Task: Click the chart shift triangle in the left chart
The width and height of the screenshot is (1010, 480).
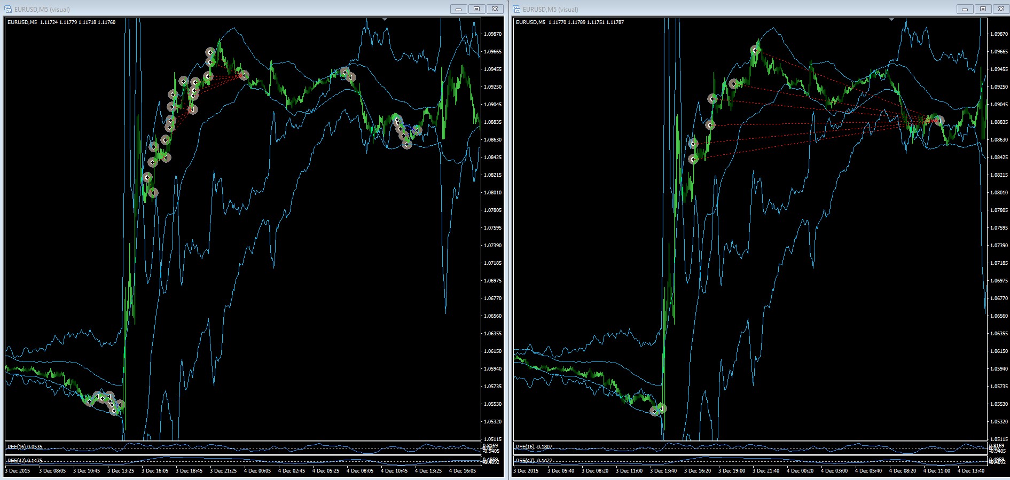Action: (385, 19)
